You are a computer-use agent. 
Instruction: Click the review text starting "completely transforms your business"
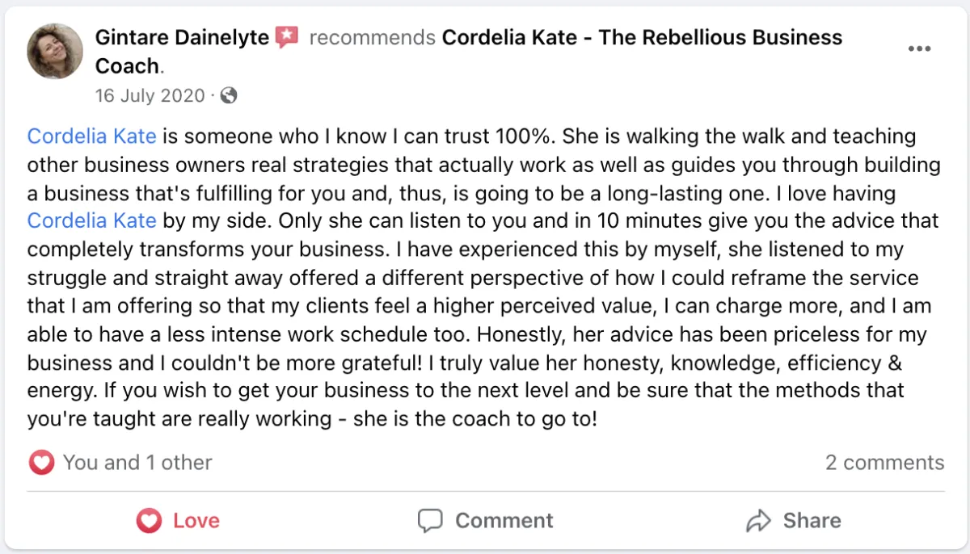242,250
